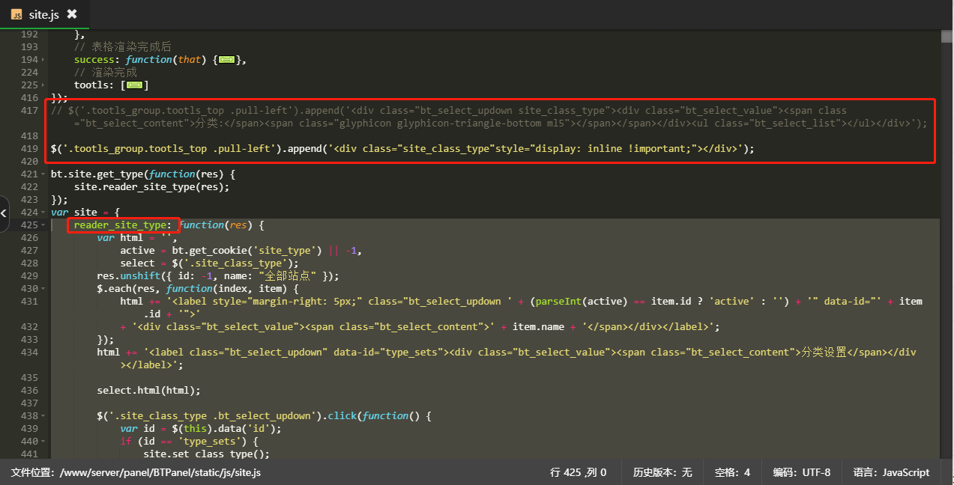The width and height of the screenshot is (954, 485).
Task: Click var site = { on line 424
Action: 85,213
